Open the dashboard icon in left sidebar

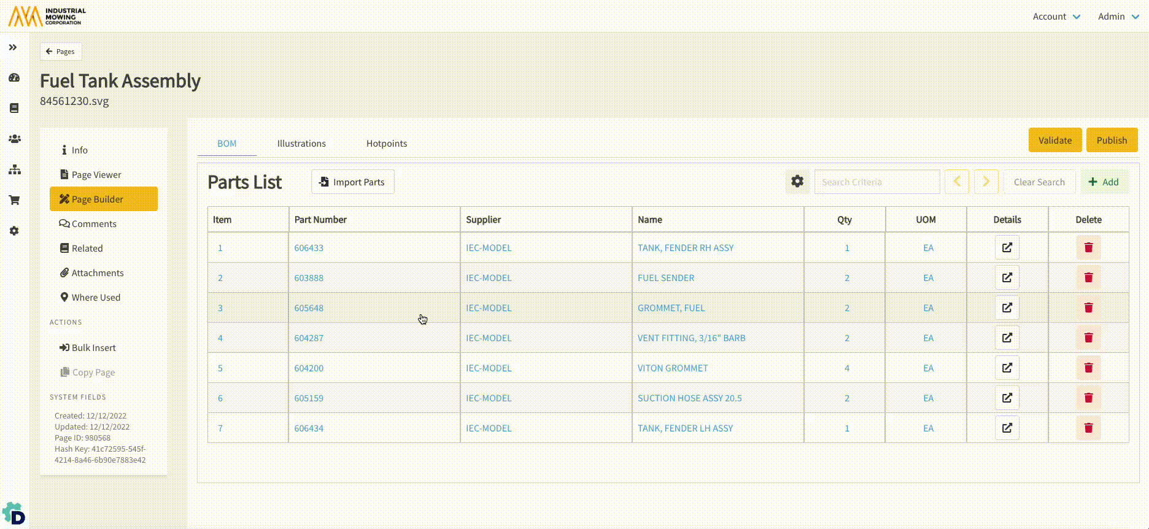pyautogui.click(x=14, y=78)
